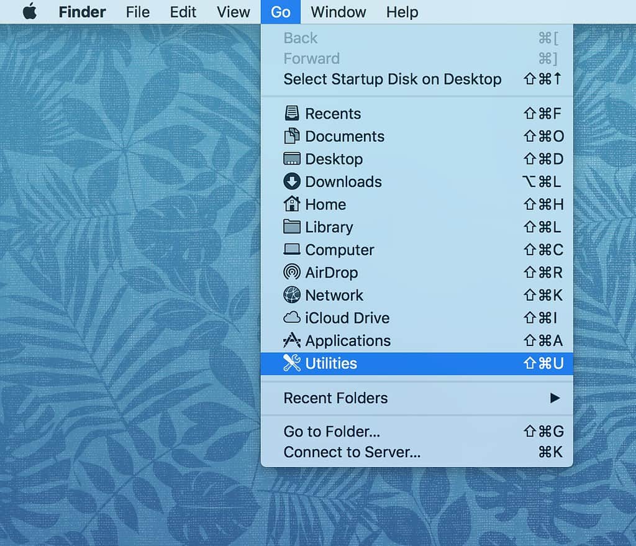The width and height of the screenshot is (636, 546).
Task: Choose Select Startup Disk on Desktop
Action: 417,79
